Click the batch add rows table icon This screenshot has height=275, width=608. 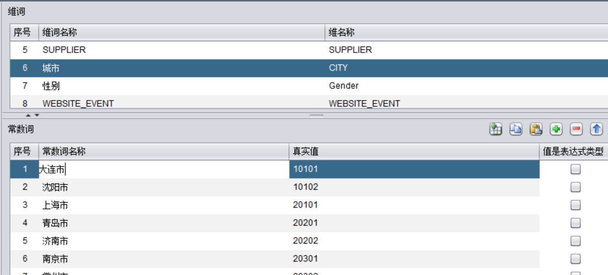(x=496, y=129)
